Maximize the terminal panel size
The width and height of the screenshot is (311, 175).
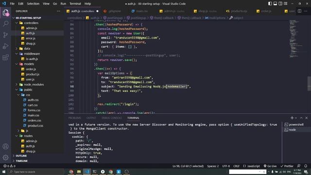301,118
